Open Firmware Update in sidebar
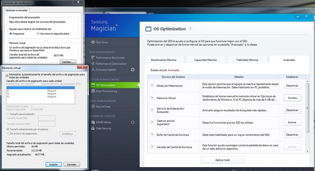Screen dimensions: 315x171 click(x=104, y=70)
